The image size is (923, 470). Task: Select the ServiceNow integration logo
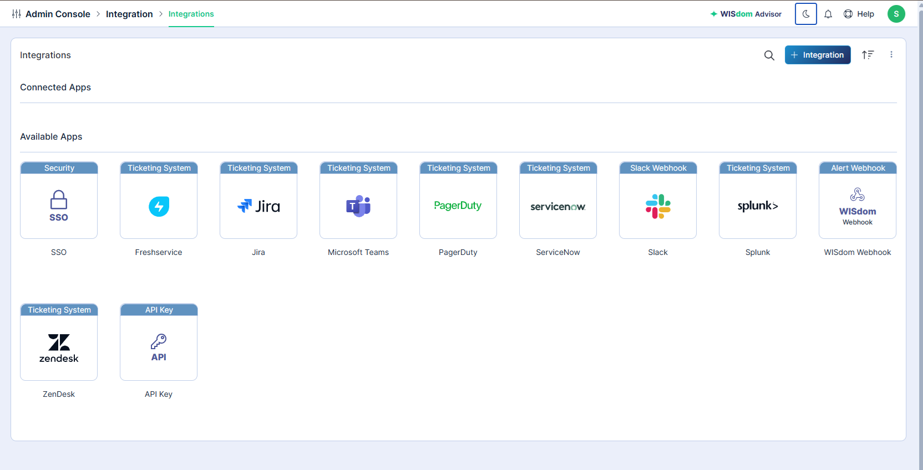click(x=558, y=207)
